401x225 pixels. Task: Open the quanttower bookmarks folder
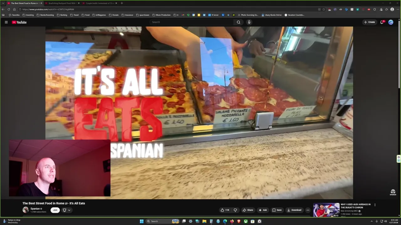pyautogui.click(x=143, y=15)
